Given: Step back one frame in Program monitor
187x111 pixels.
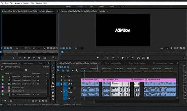Looking at the screenshot, I should pos(118,58).
